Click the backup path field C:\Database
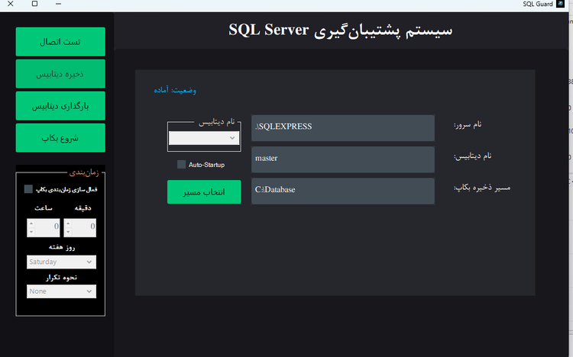This screenshot has height=357, width=573. pyautogui.click(x=343, y=191)
